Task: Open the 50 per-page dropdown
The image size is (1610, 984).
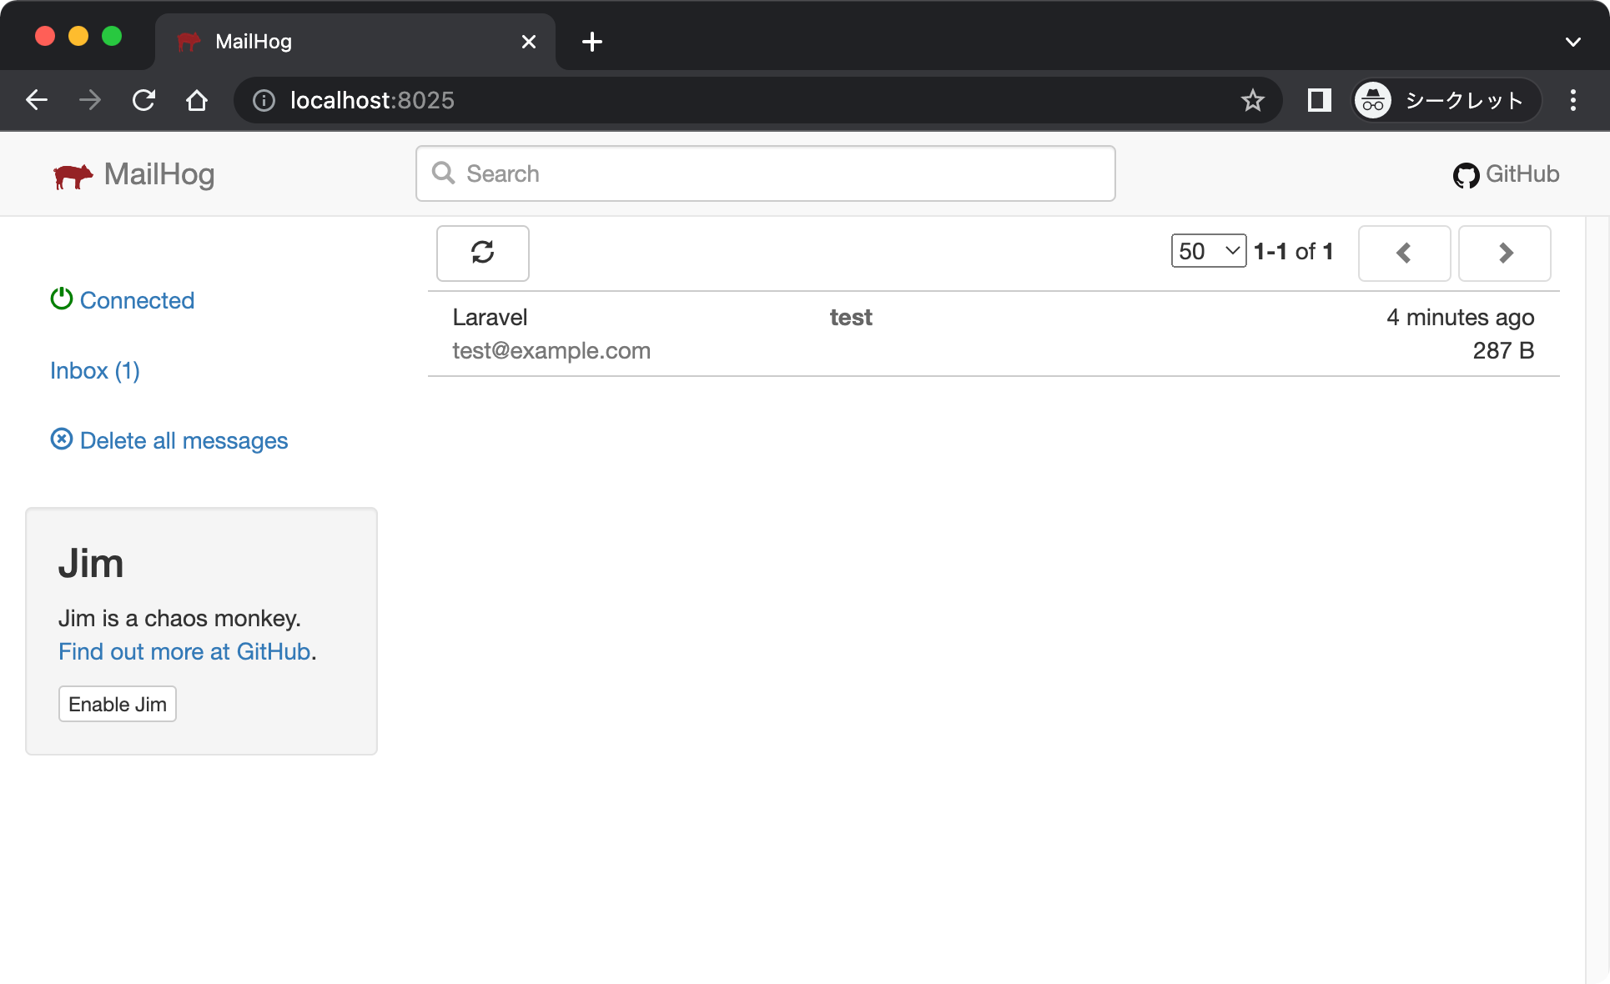Action: (x=1208, y=251)
